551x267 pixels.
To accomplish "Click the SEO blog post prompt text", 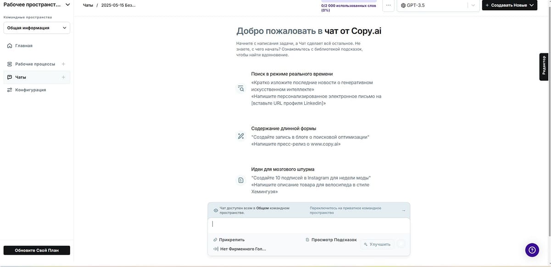I will (x=310, y=137).
